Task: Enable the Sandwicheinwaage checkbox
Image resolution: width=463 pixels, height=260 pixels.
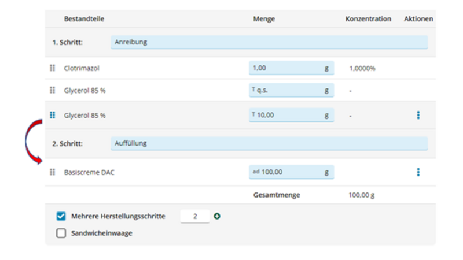Action: (61, 233)
